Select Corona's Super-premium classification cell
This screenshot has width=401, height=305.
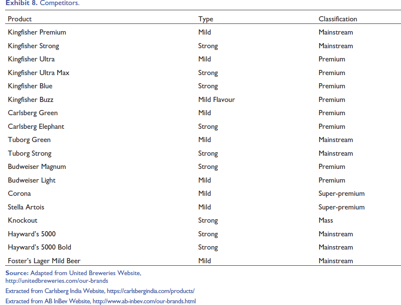pyautogui.click(x=341, y=194)
